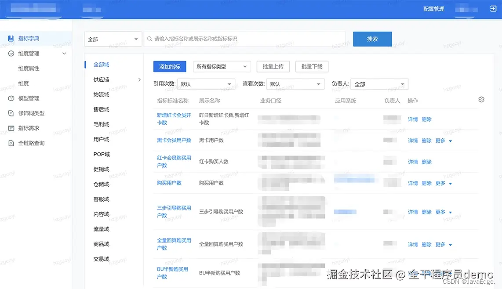Open 模型管理 menu item
The image size is (502, 289).
[x=29, y=98]
